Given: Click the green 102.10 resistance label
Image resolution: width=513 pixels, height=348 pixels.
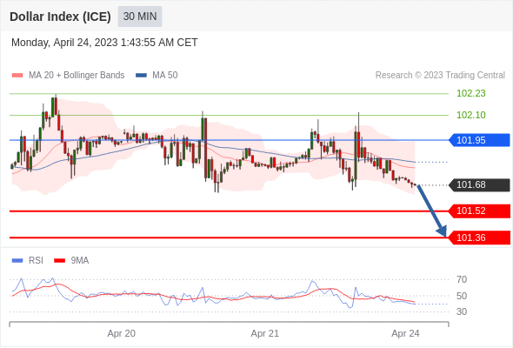Looking at the screenshot, I should (x=470, y=115).
